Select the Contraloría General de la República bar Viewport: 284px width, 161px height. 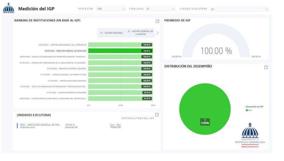point(120,45)
